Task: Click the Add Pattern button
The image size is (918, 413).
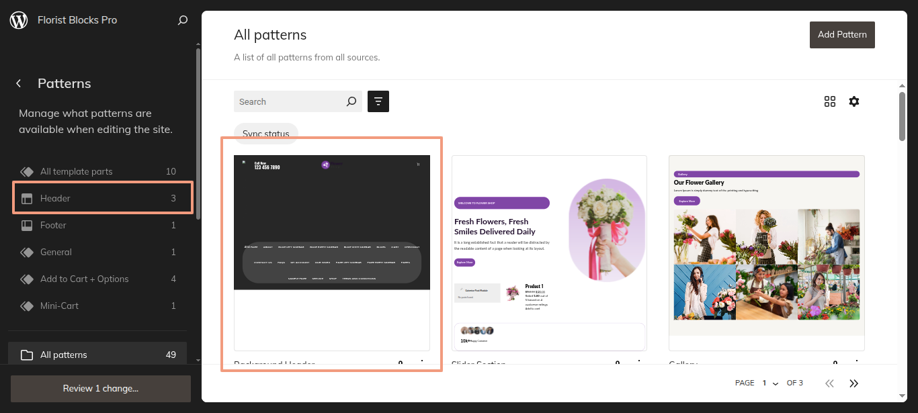Action: pos(842,34)
